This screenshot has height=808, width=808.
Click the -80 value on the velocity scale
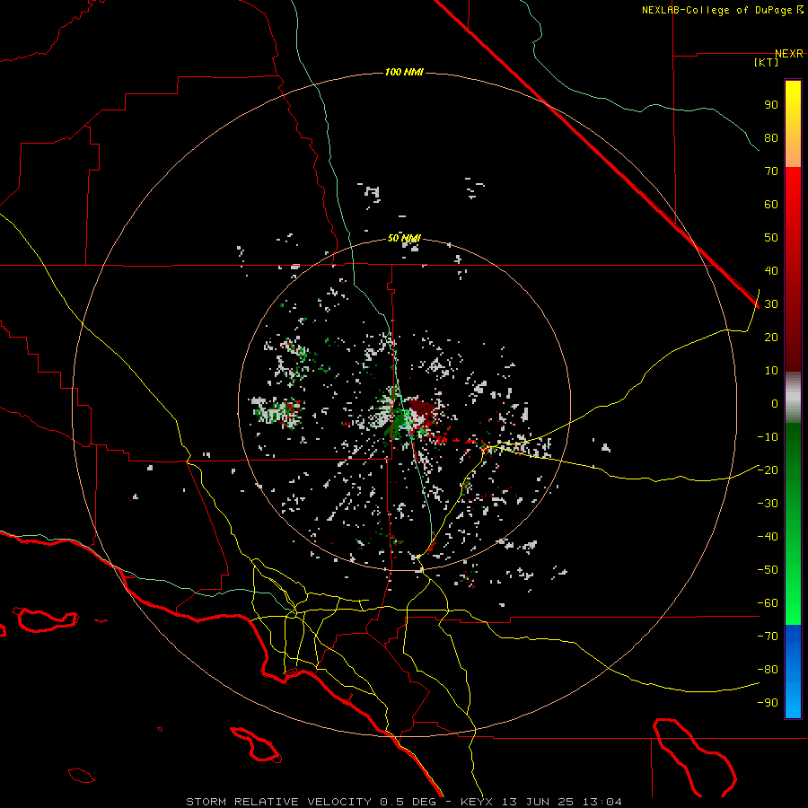point(768,670)
